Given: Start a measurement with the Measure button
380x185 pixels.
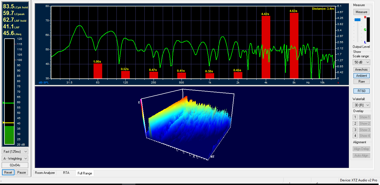Looking at the screenshot, I should click(361, 12).
